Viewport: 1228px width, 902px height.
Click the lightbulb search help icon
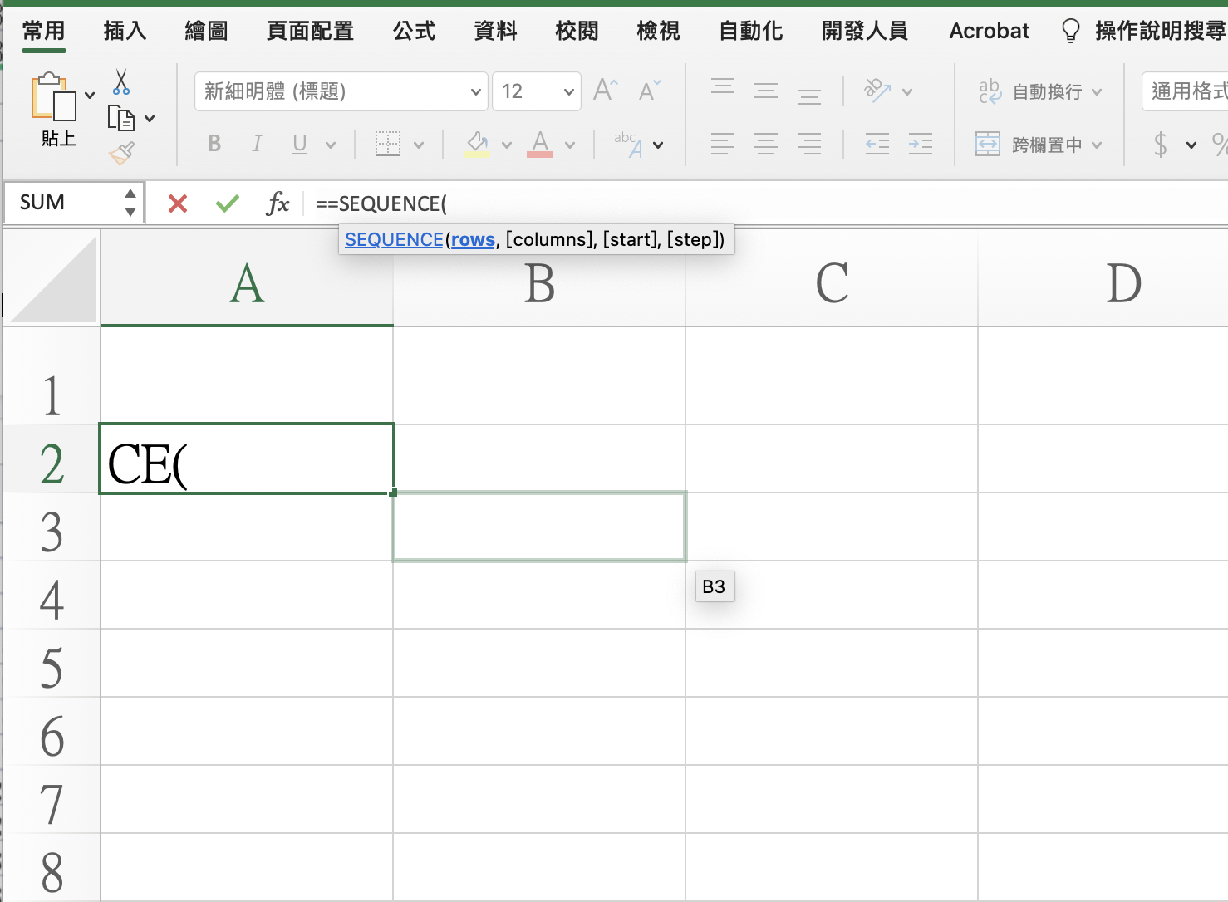pos(1071,32)
